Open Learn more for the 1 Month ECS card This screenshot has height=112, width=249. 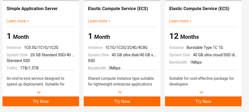(99, 21)
